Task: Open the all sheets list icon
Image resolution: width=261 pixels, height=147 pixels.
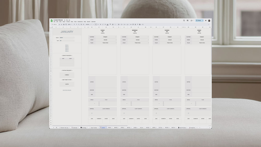Action: coord(56,128)
